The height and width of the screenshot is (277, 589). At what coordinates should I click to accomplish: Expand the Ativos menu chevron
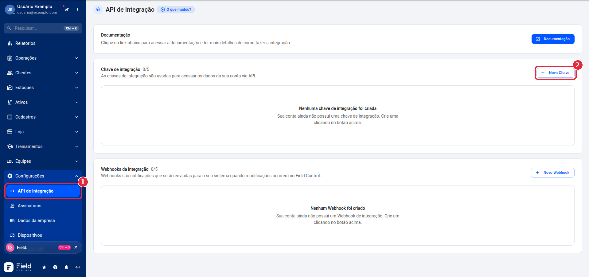coord(76,102)
